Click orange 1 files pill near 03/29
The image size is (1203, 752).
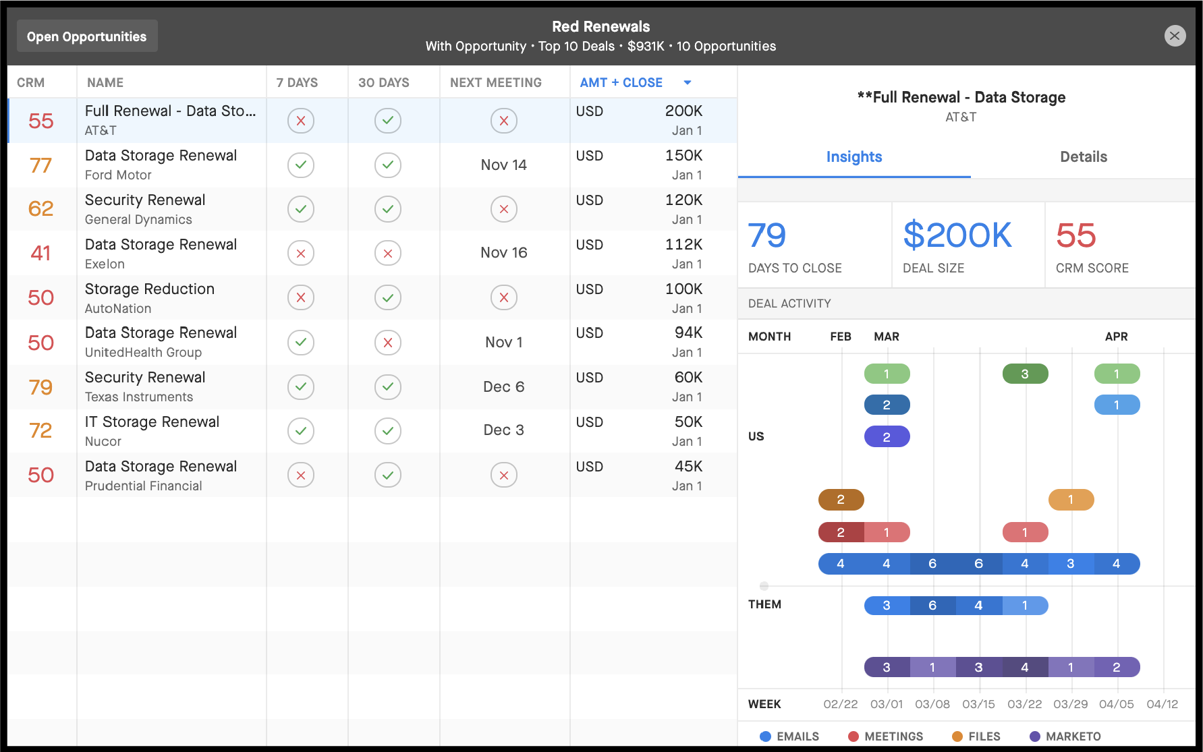(x=1071, y=500)
